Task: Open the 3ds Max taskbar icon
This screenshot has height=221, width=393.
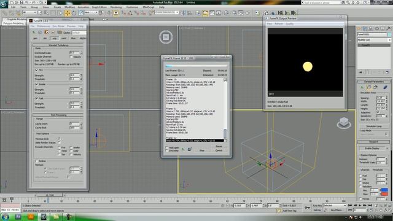Action: tap(44, 217)
